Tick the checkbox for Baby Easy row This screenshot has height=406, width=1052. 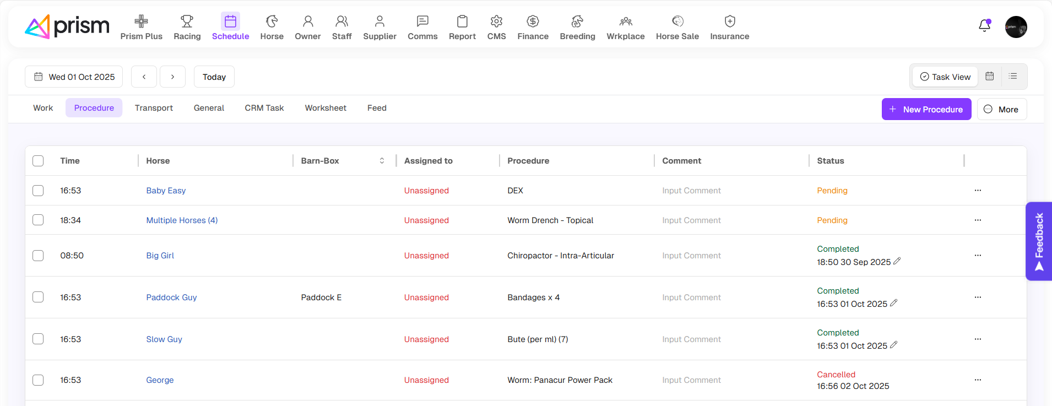38,191
